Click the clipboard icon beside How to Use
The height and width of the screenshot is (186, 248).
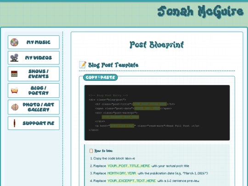91,151
